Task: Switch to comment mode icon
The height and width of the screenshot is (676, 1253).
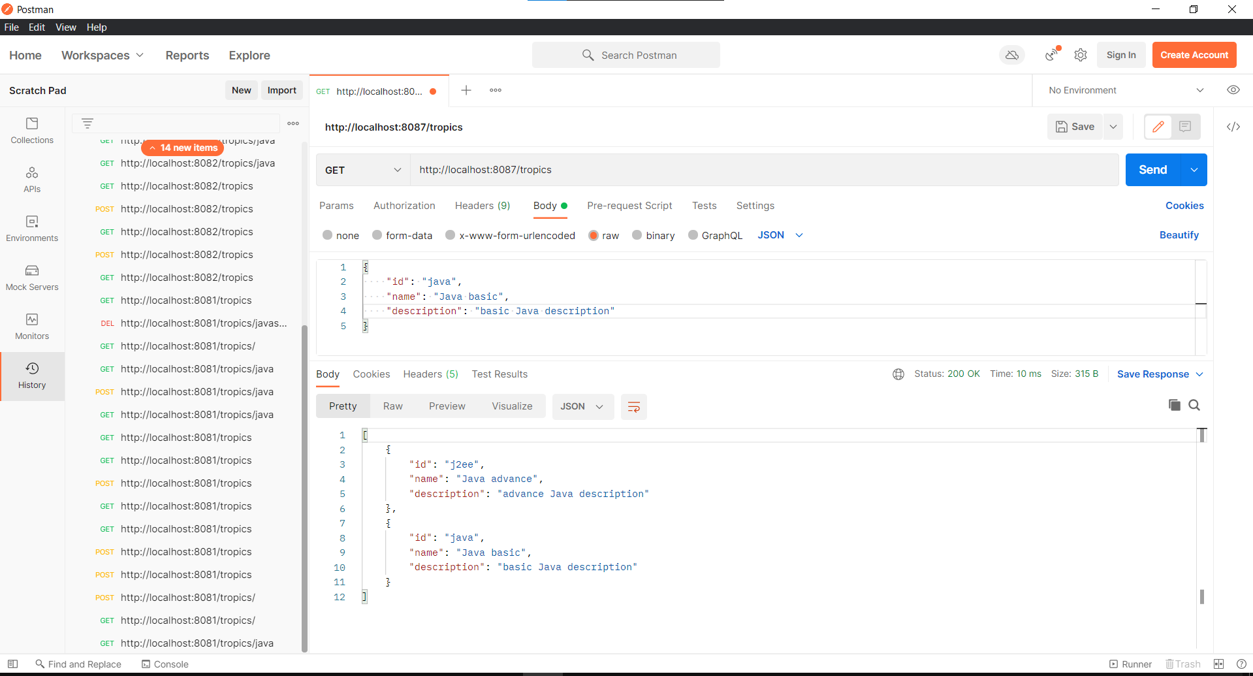Action: click(x=1185, y=127)
